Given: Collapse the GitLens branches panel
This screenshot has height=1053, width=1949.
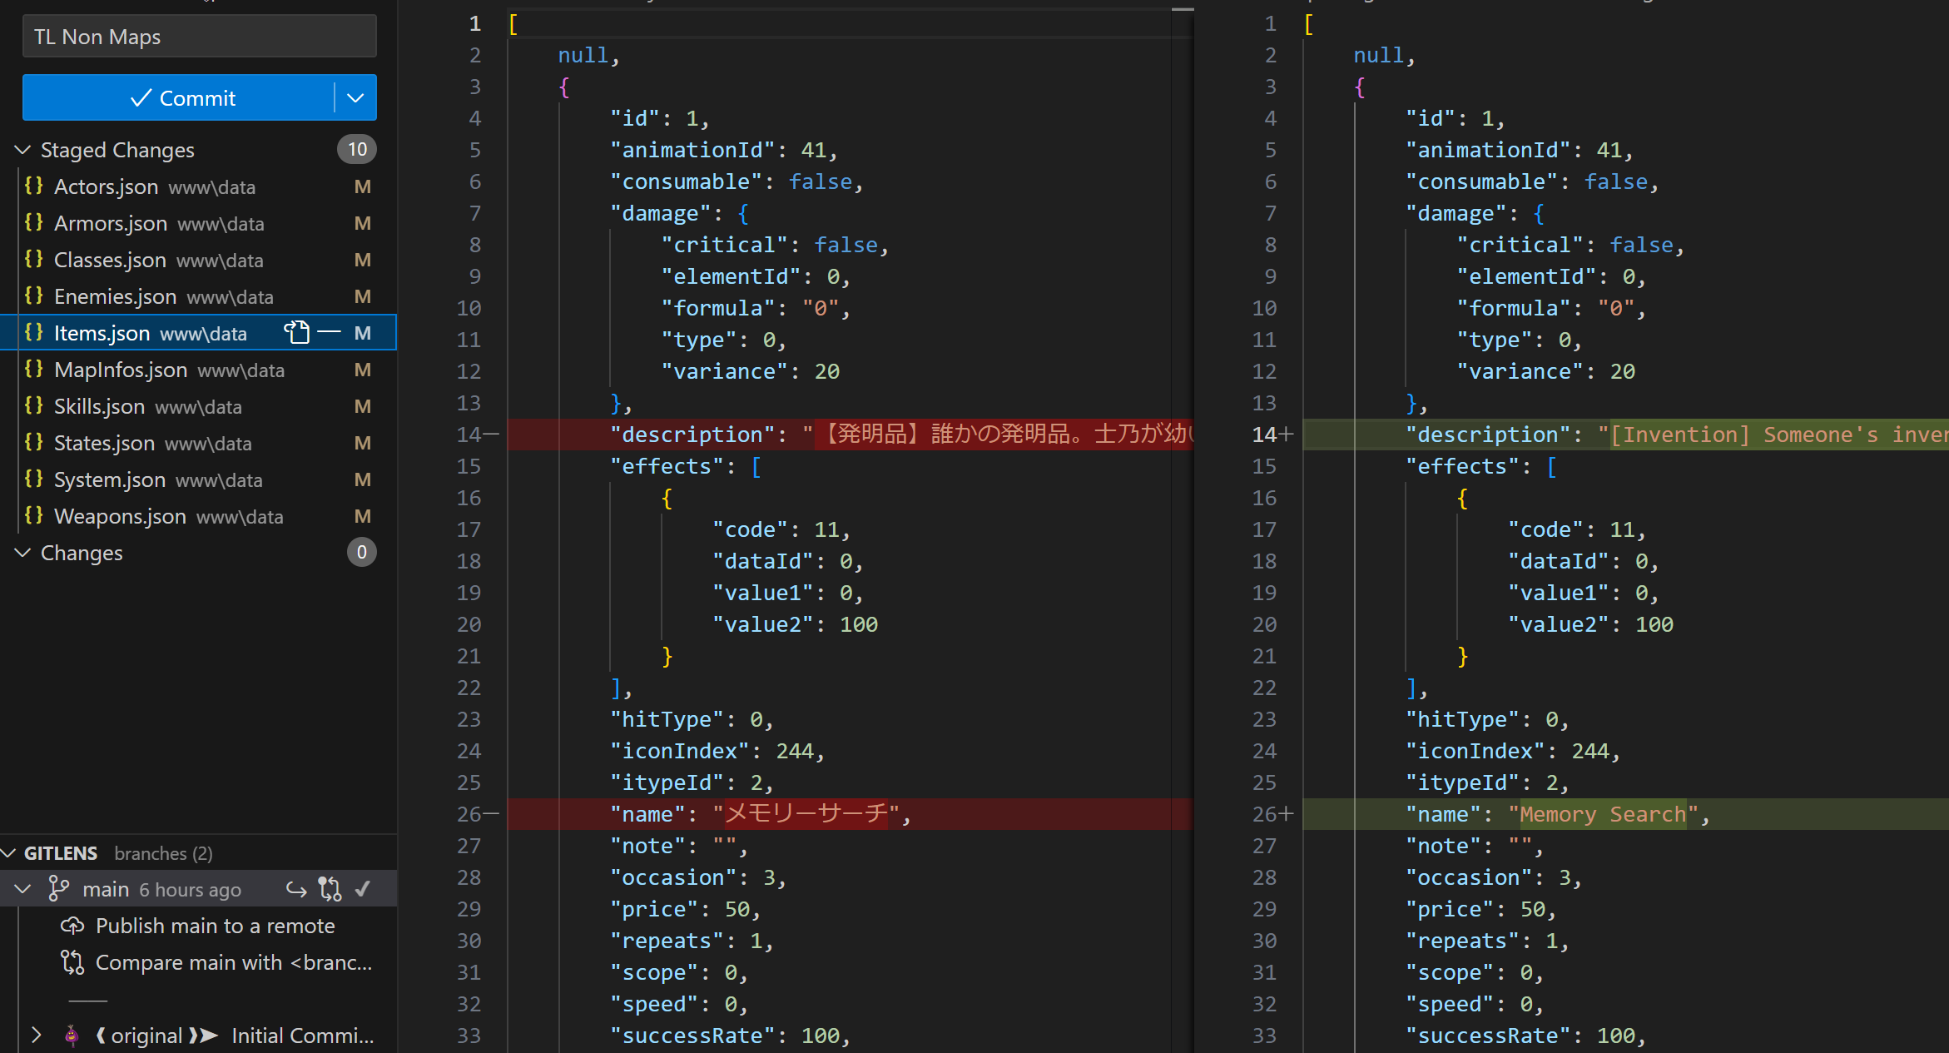Looking at the screenshot, I should pyautogui.click(x=9, y=853).
